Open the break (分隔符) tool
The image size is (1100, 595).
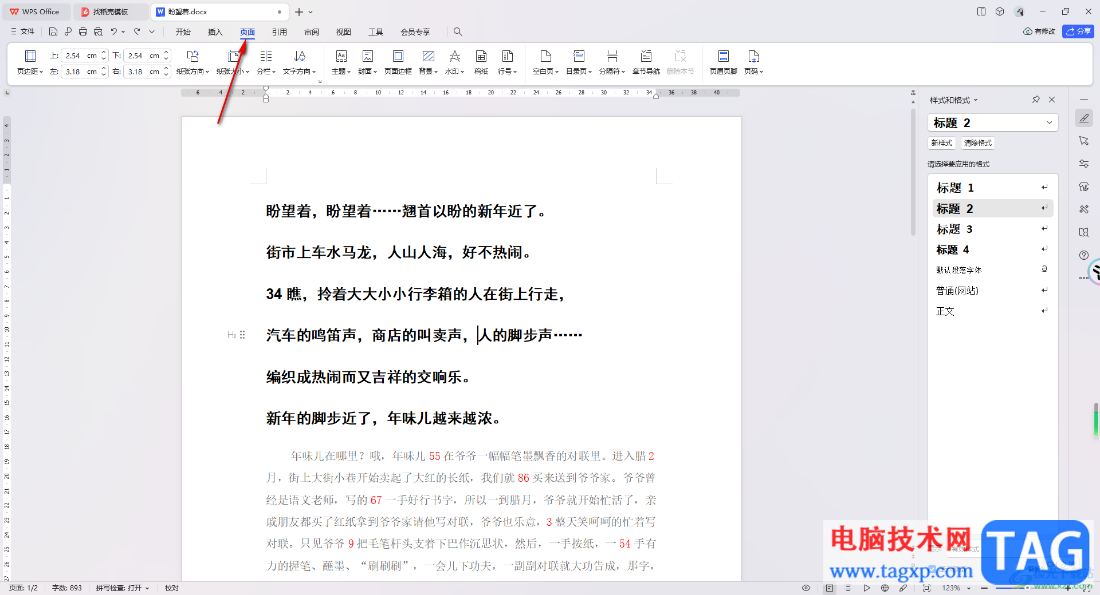(612, 62)
